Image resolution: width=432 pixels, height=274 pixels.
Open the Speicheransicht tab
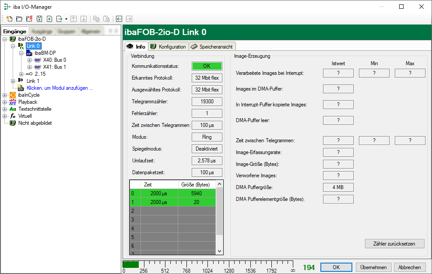[x=213, y=46]
